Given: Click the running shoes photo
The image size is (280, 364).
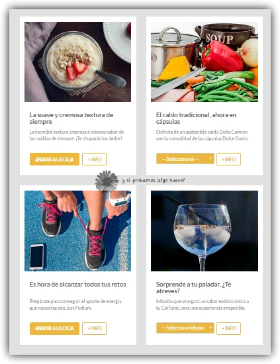Looking at the screenshot, I should point(78,231).
